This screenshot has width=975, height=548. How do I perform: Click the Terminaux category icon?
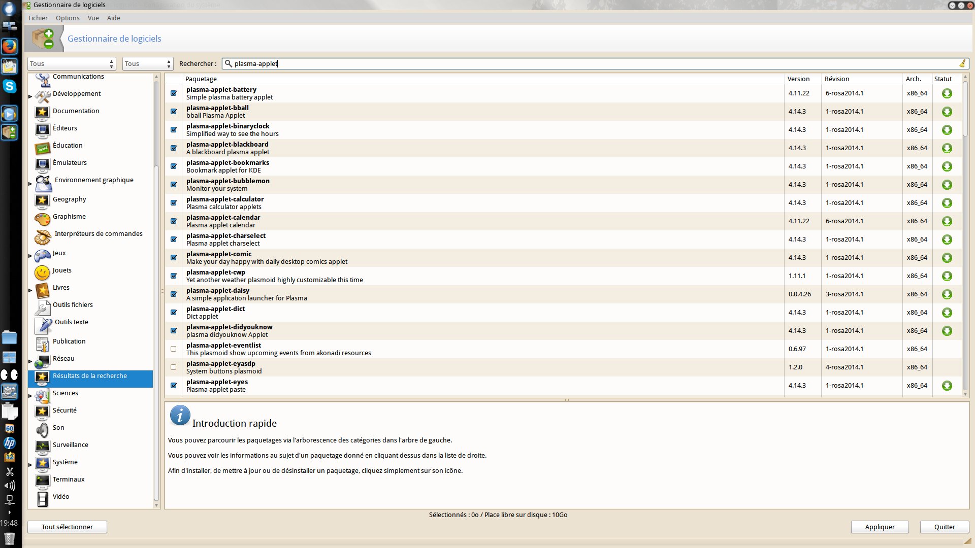point(43,480)
